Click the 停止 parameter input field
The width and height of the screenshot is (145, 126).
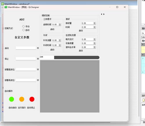coord(26,59)
